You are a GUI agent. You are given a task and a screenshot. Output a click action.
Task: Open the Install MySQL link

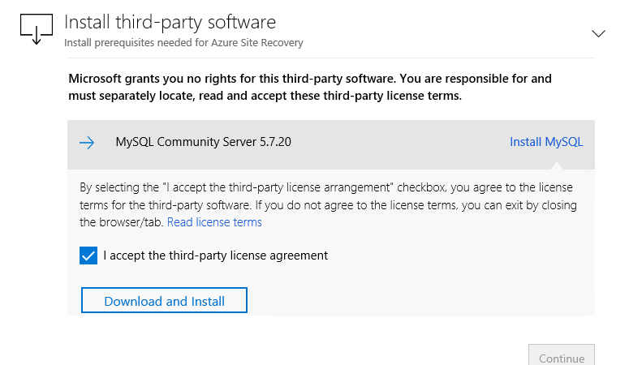pyautogui.click(x=546, y=142)
